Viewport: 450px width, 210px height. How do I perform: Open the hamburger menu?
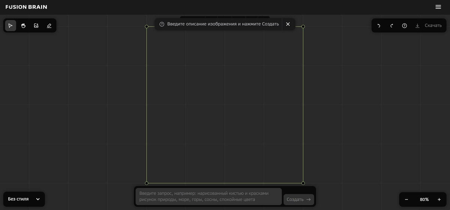click(438, 7)
